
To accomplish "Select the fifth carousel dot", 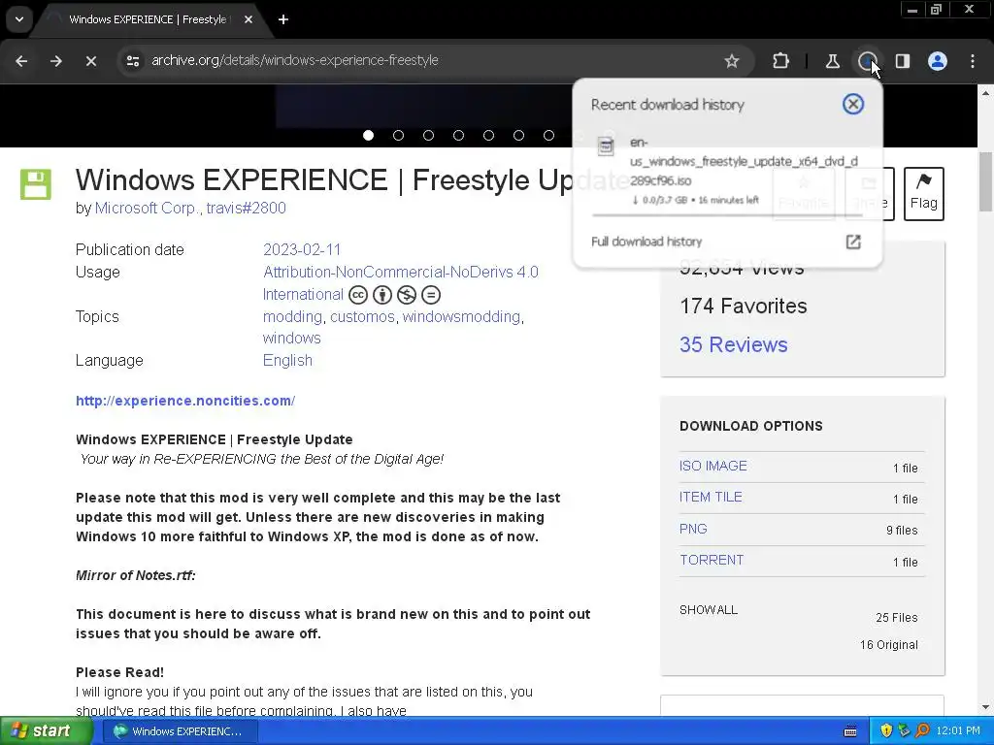I will pyautogui.click(x=489, y=135).
